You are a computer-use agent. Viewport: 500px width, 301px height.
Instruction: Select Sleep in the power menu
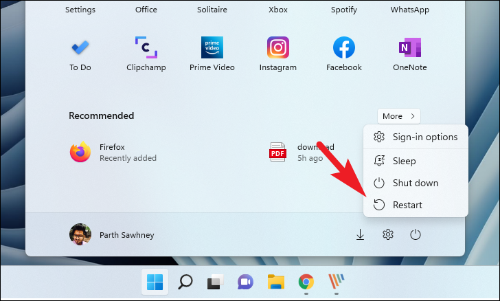click(416, 161)
